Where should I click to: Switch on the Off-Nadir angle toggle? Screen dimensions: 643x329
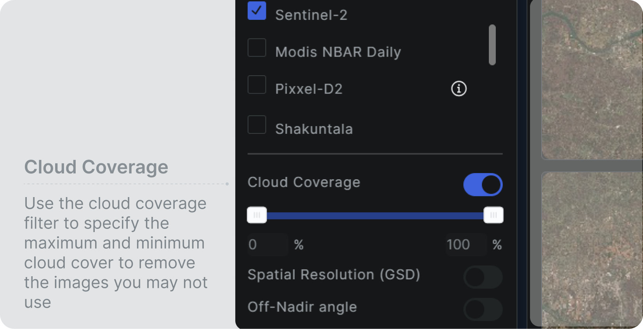pyautogui.click(x=483, y=309)
